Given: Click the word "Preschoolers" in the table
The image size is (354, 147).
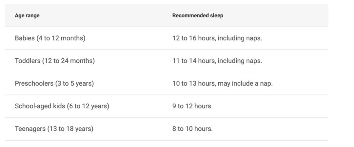Looking at the screenshot, I should point(34,83).
